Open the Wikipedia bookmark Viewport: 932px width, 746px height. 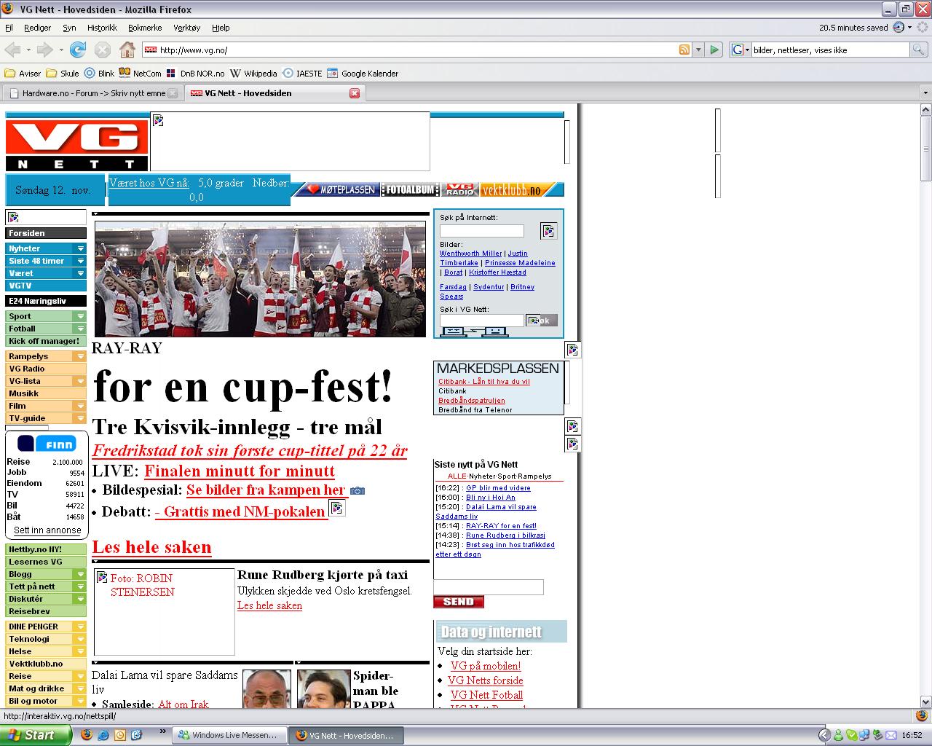[253, 74]
